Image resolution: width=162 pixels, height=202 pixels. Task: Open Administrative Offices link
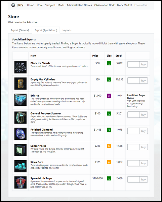[x=79, y=5]
